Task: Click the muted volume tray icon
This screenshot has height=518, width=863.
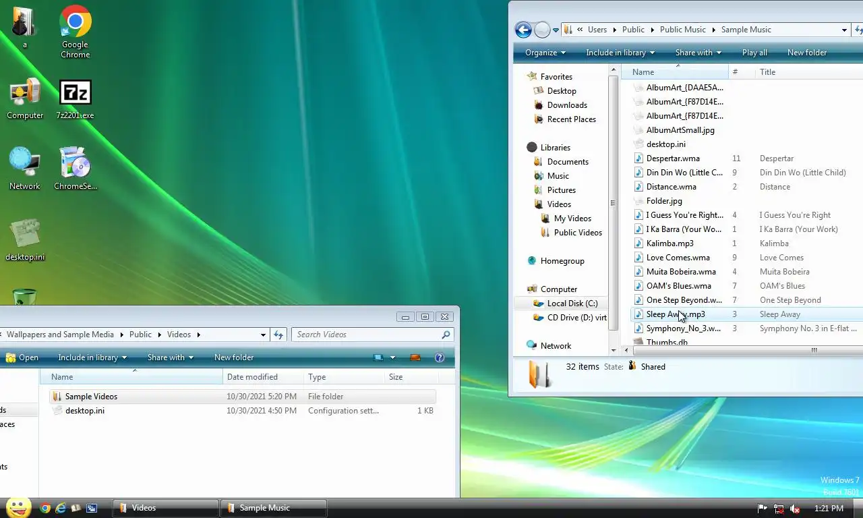Action: (x=795, y=509)
